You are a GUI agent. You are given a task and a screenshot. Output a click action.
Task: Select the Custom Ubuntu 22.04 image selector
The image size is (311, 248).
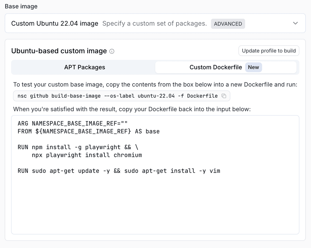(x=54, y=23)
